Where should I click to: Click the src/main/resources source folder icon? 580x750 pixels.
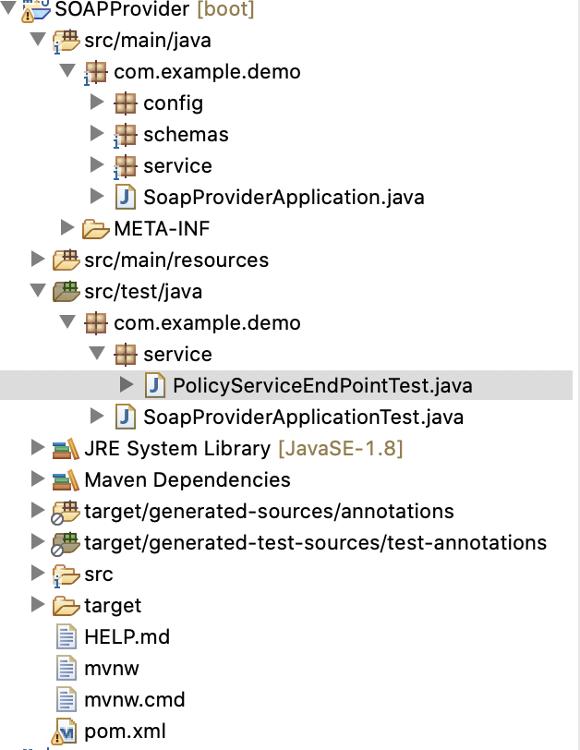[x=66, y=260]
